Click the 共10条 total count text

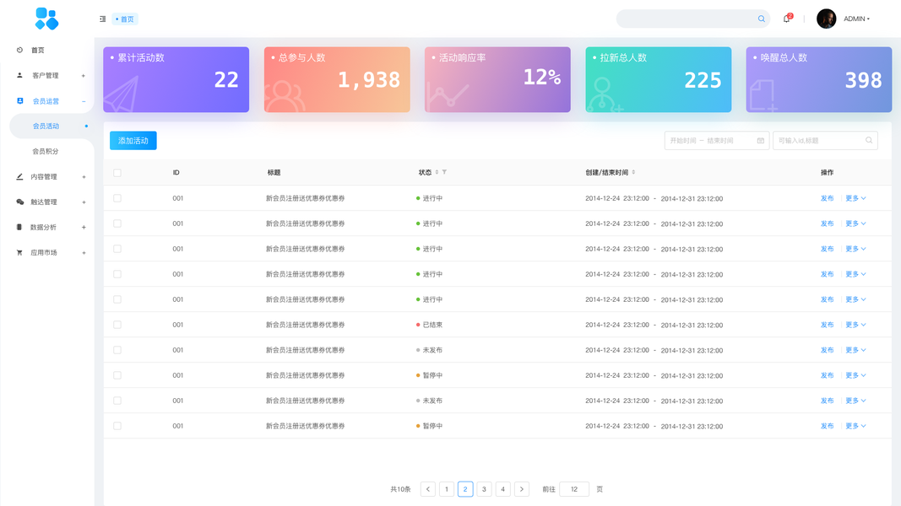tap(400, 489)
